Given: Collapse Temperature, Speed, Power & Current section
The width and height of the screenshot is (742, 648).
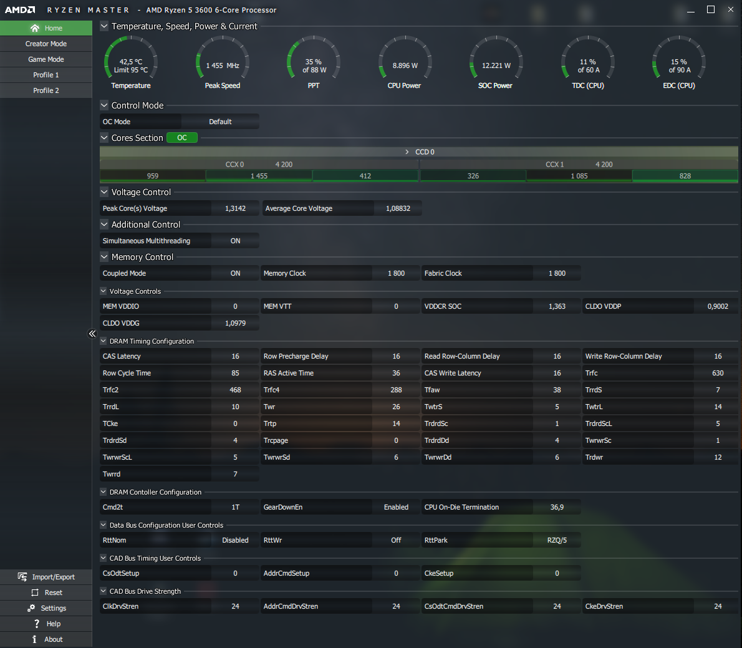Looking at the screenshot, I should (104, 26).
